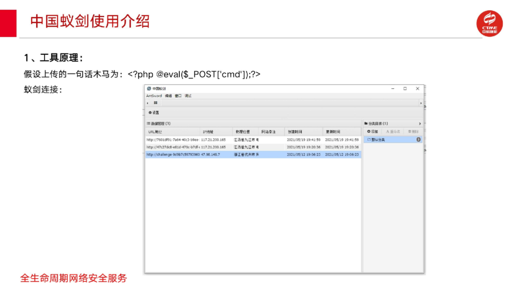Collapse the 分类目录 panel chevron

coord(420,124)
